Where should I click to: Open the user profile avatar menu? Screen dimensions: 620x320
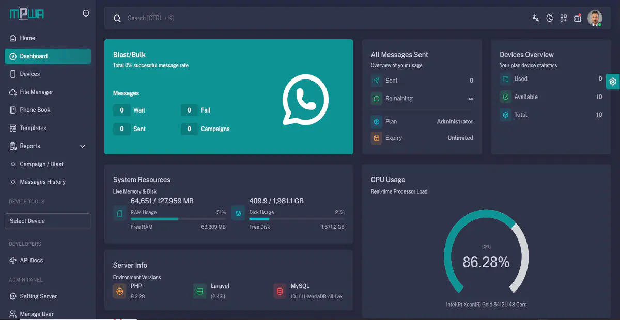pos(595,18)
